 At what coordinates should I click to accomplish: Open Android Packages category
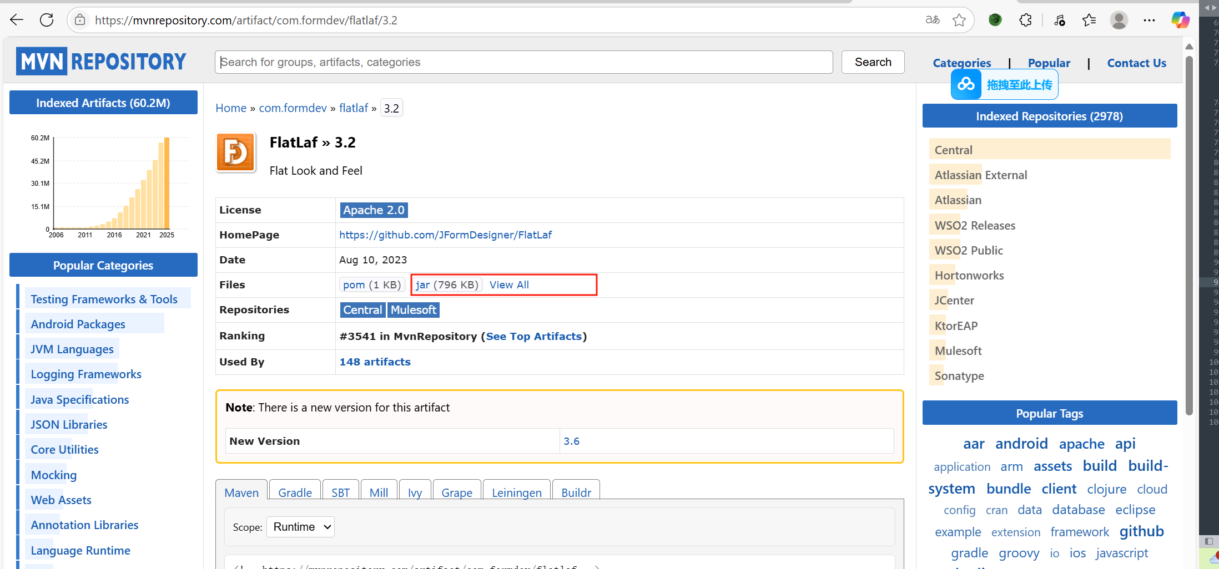point(78,324)
